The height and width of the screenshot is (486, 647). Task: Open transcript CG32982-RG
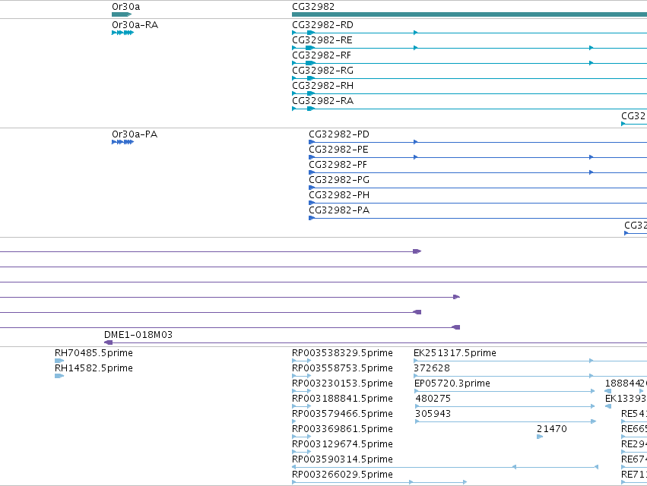(x=322, y=71)
